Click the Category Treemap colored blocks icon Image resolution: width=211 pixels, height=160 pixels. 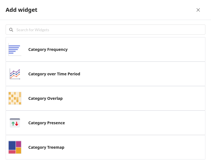click(15, 147)
